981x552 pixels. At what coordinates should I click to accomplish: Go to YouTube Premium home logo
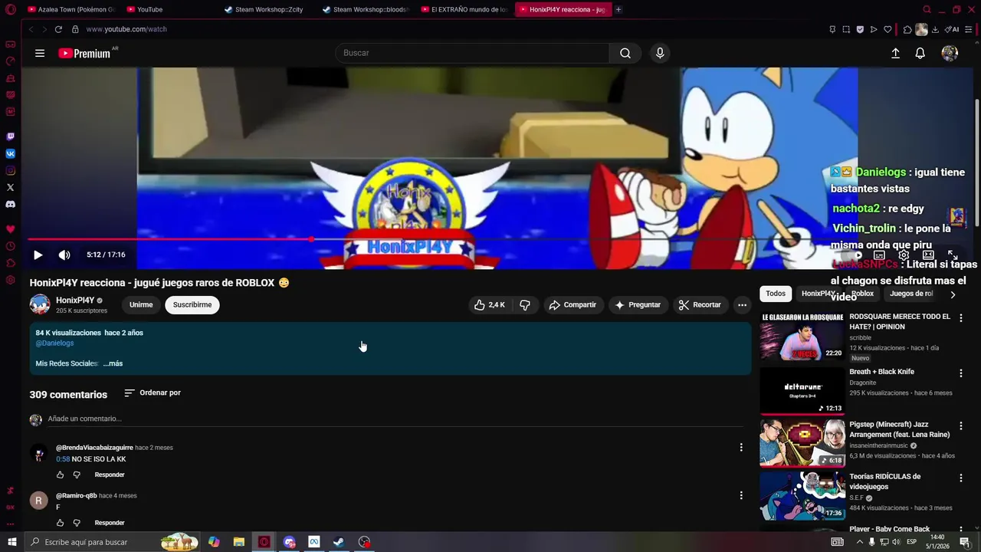coord(84,54)
